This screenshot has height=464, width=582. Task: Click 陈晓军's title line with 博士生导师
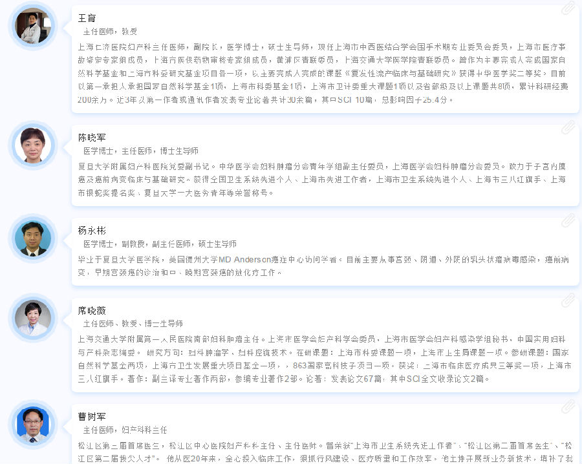coord(140,151)
